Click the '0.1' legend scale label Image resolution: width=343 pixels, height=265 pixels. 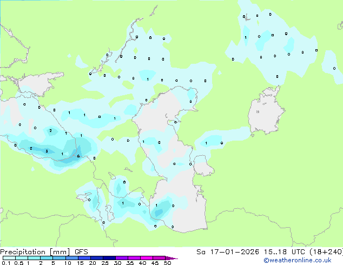[x=6, y=263]
